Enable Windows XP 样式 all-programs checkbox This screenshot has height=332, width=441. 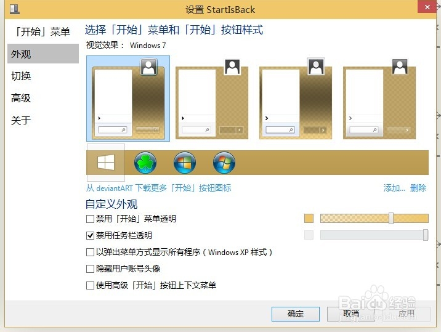tap(90, 252)
